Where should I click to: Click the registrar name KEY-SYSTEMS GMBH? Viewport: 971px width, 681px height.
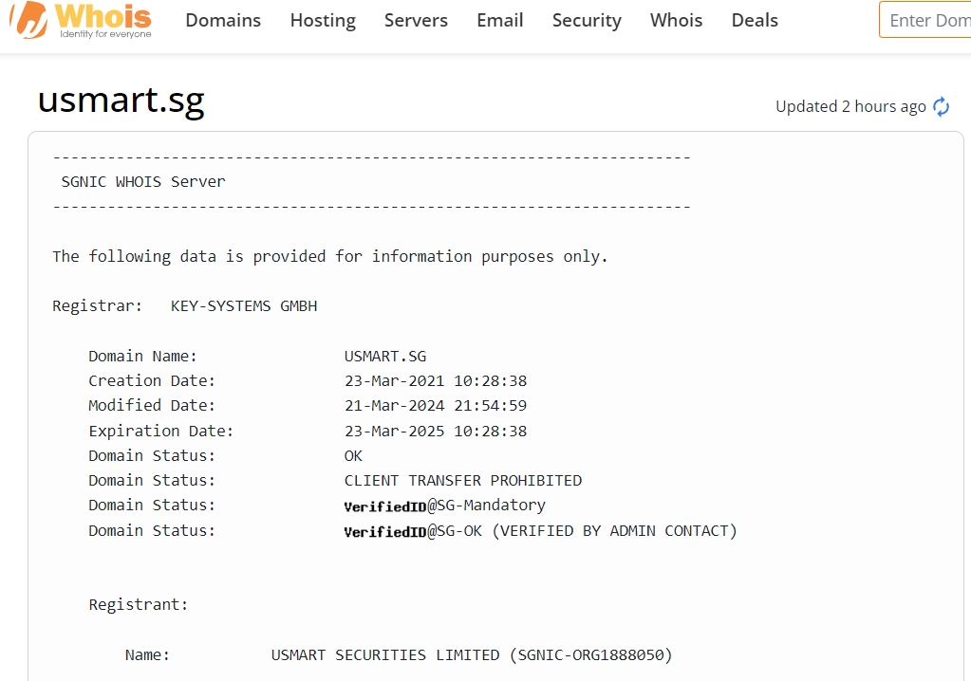(244, 306)
